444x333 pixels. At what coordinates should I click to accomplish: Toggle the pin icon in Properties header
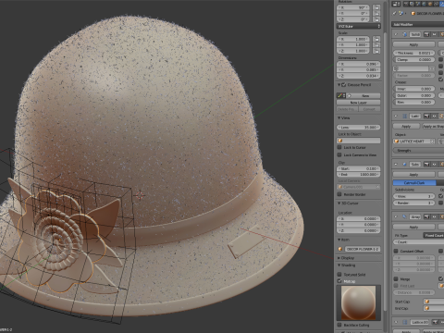click(x=394, y=13)
